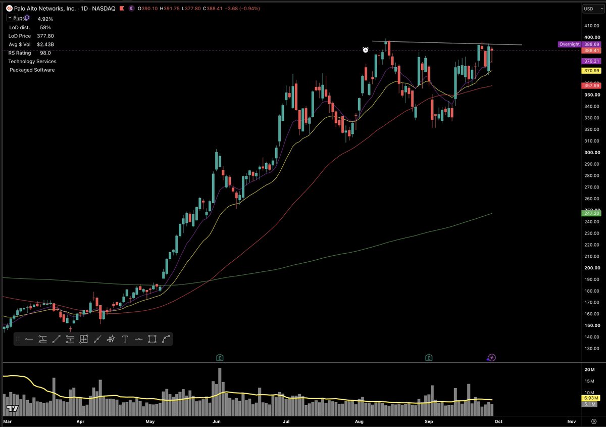Viewport: 606px width, 427px height.
Task: Click the H391.75 high value
Action: coord(170,9)
